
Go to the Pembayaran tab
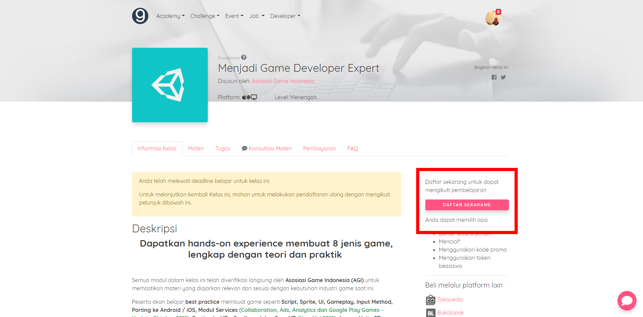pyautogui.click(x=319, y=148)
